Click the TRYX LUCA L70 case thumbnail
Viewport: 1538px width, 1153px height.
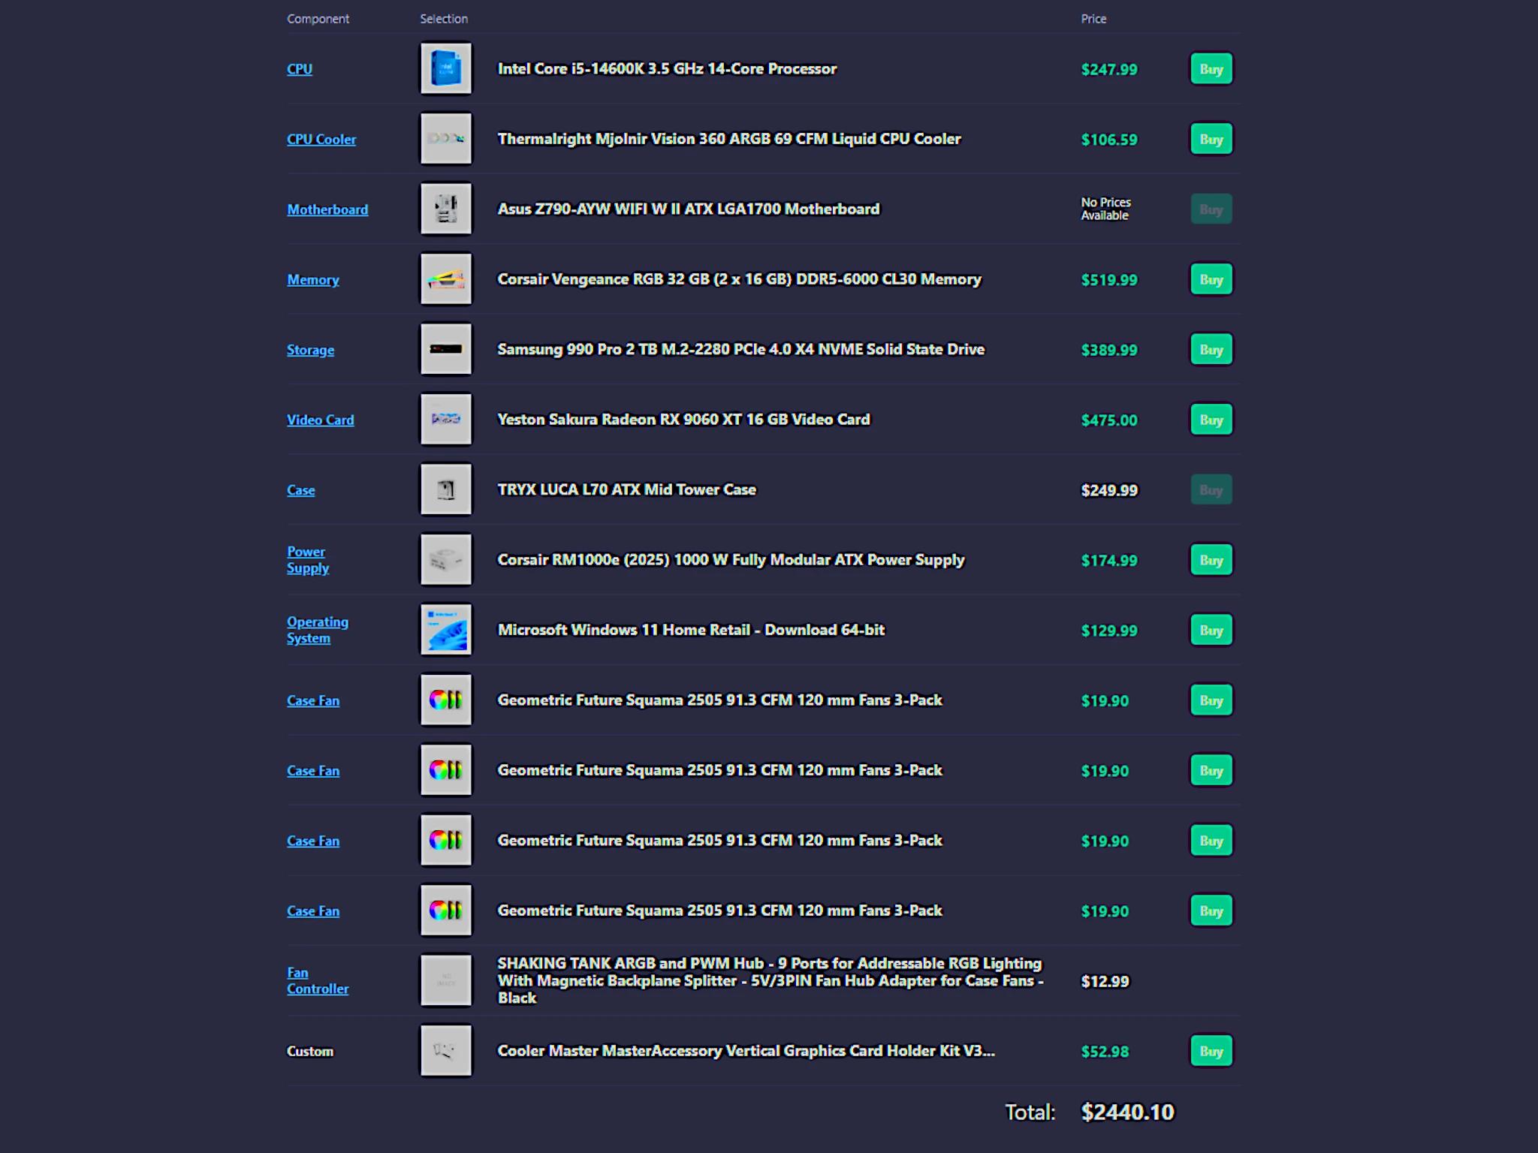446,489
